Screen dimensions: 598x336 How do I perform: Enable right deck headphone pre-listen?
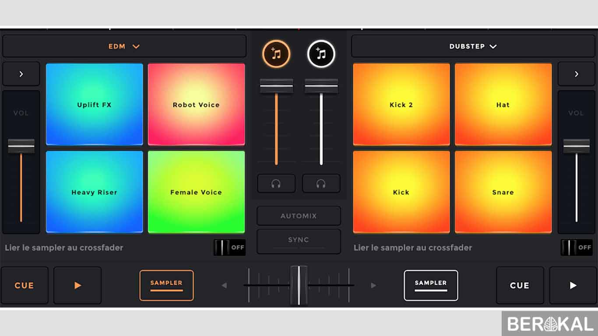[321, 184]
